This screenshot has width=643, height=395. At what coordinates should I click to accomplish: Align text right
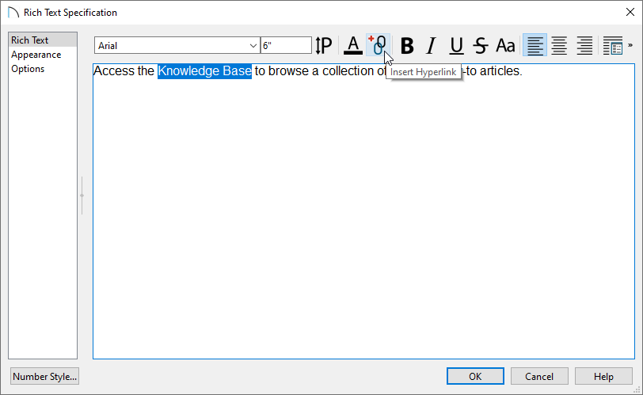coord(584,45)
